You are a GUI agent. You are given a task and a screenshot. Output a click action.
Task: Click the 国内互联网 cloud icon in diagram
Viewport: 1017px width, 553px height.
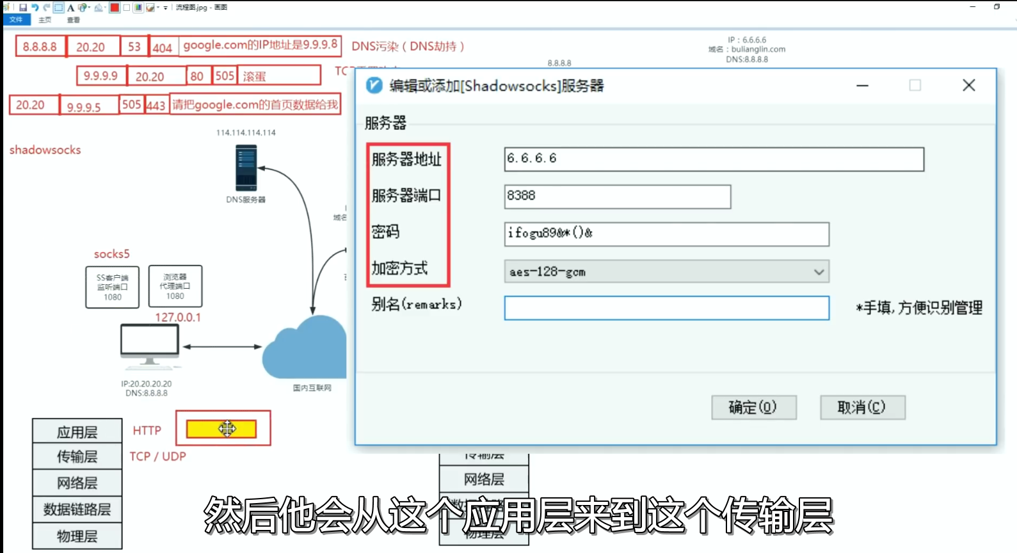pyautogui.click(x=306, y=347)
